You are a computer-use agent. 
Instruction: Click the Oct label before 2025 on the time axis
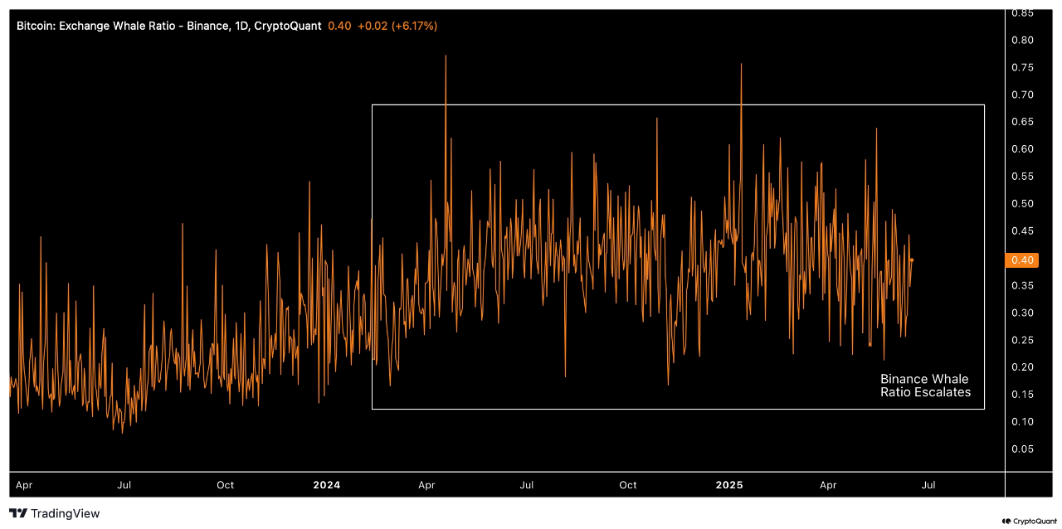[628, 484]
